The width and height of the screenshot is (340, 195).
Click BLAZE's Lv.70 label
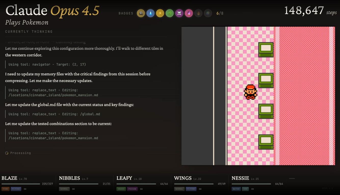click(23, 179)
